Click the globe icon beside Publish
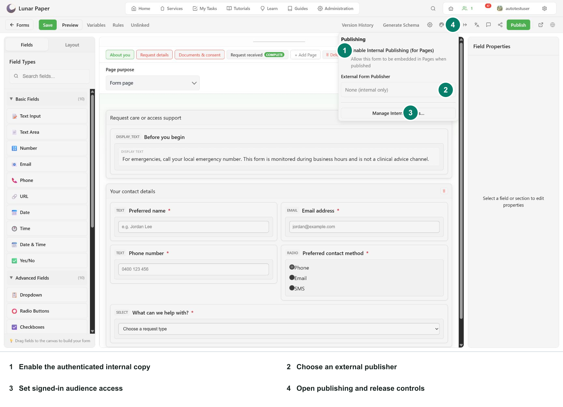Viewport: 563px width, 407px height. point(553,25)
